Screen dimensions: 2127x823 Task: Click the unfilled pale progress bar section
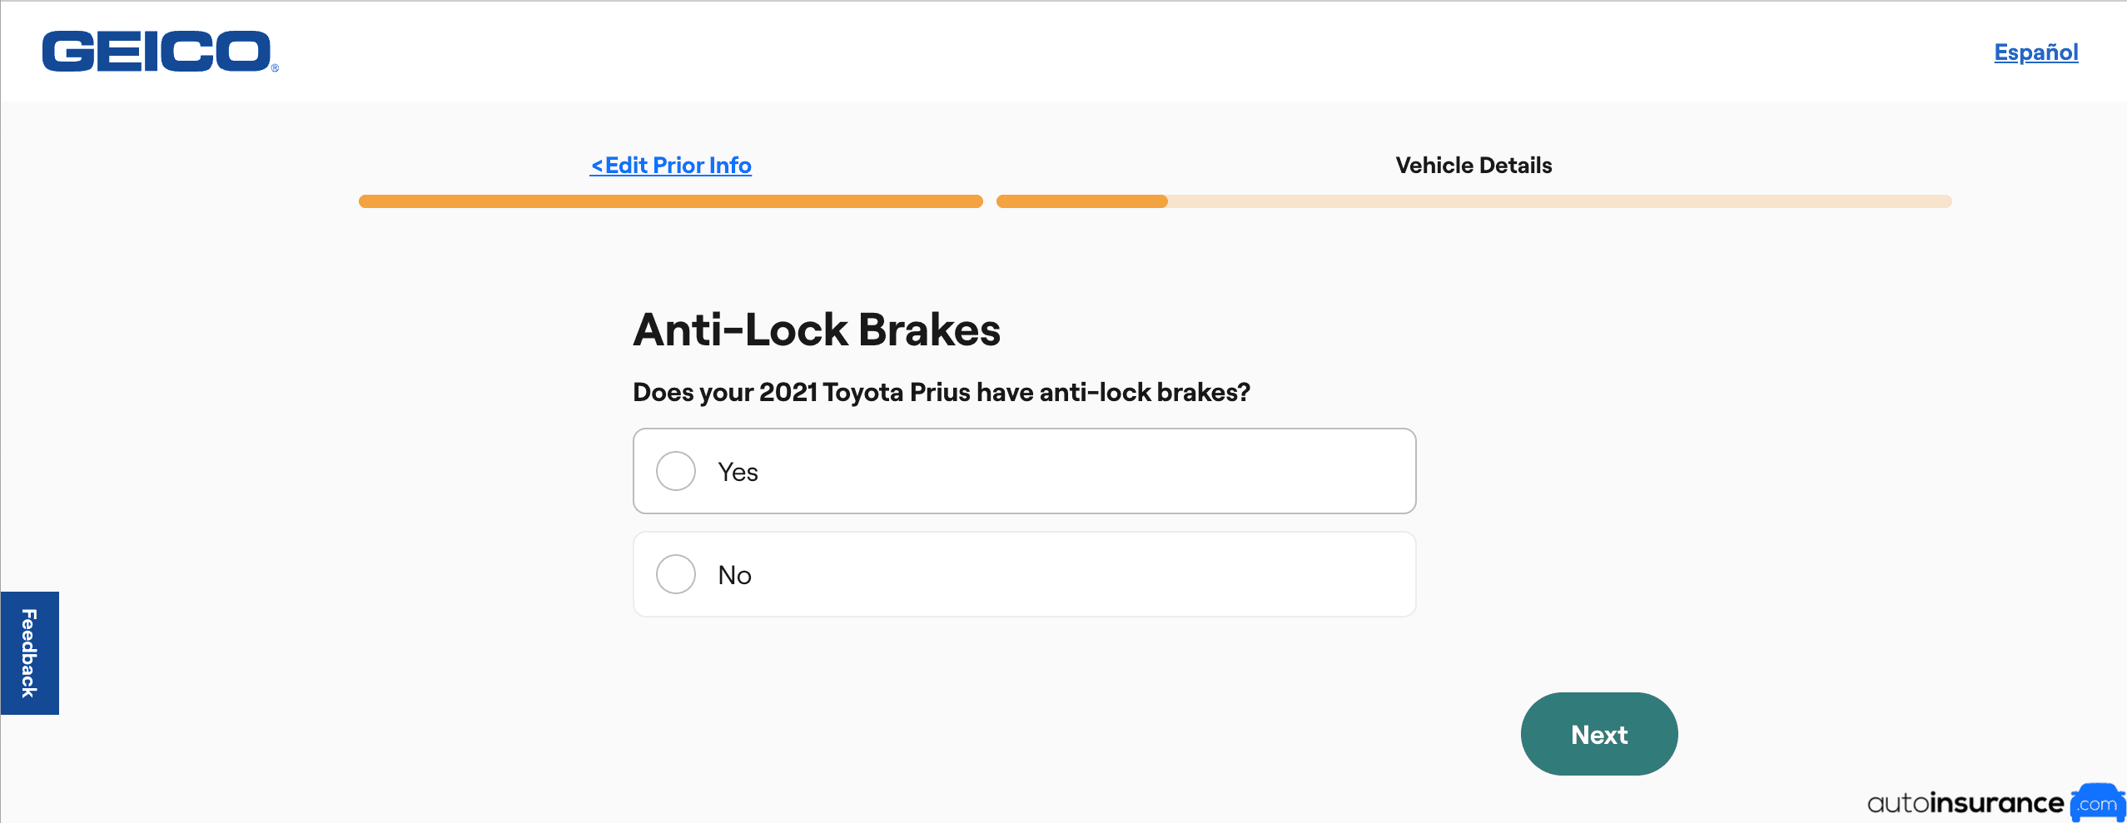point(1557,201)
